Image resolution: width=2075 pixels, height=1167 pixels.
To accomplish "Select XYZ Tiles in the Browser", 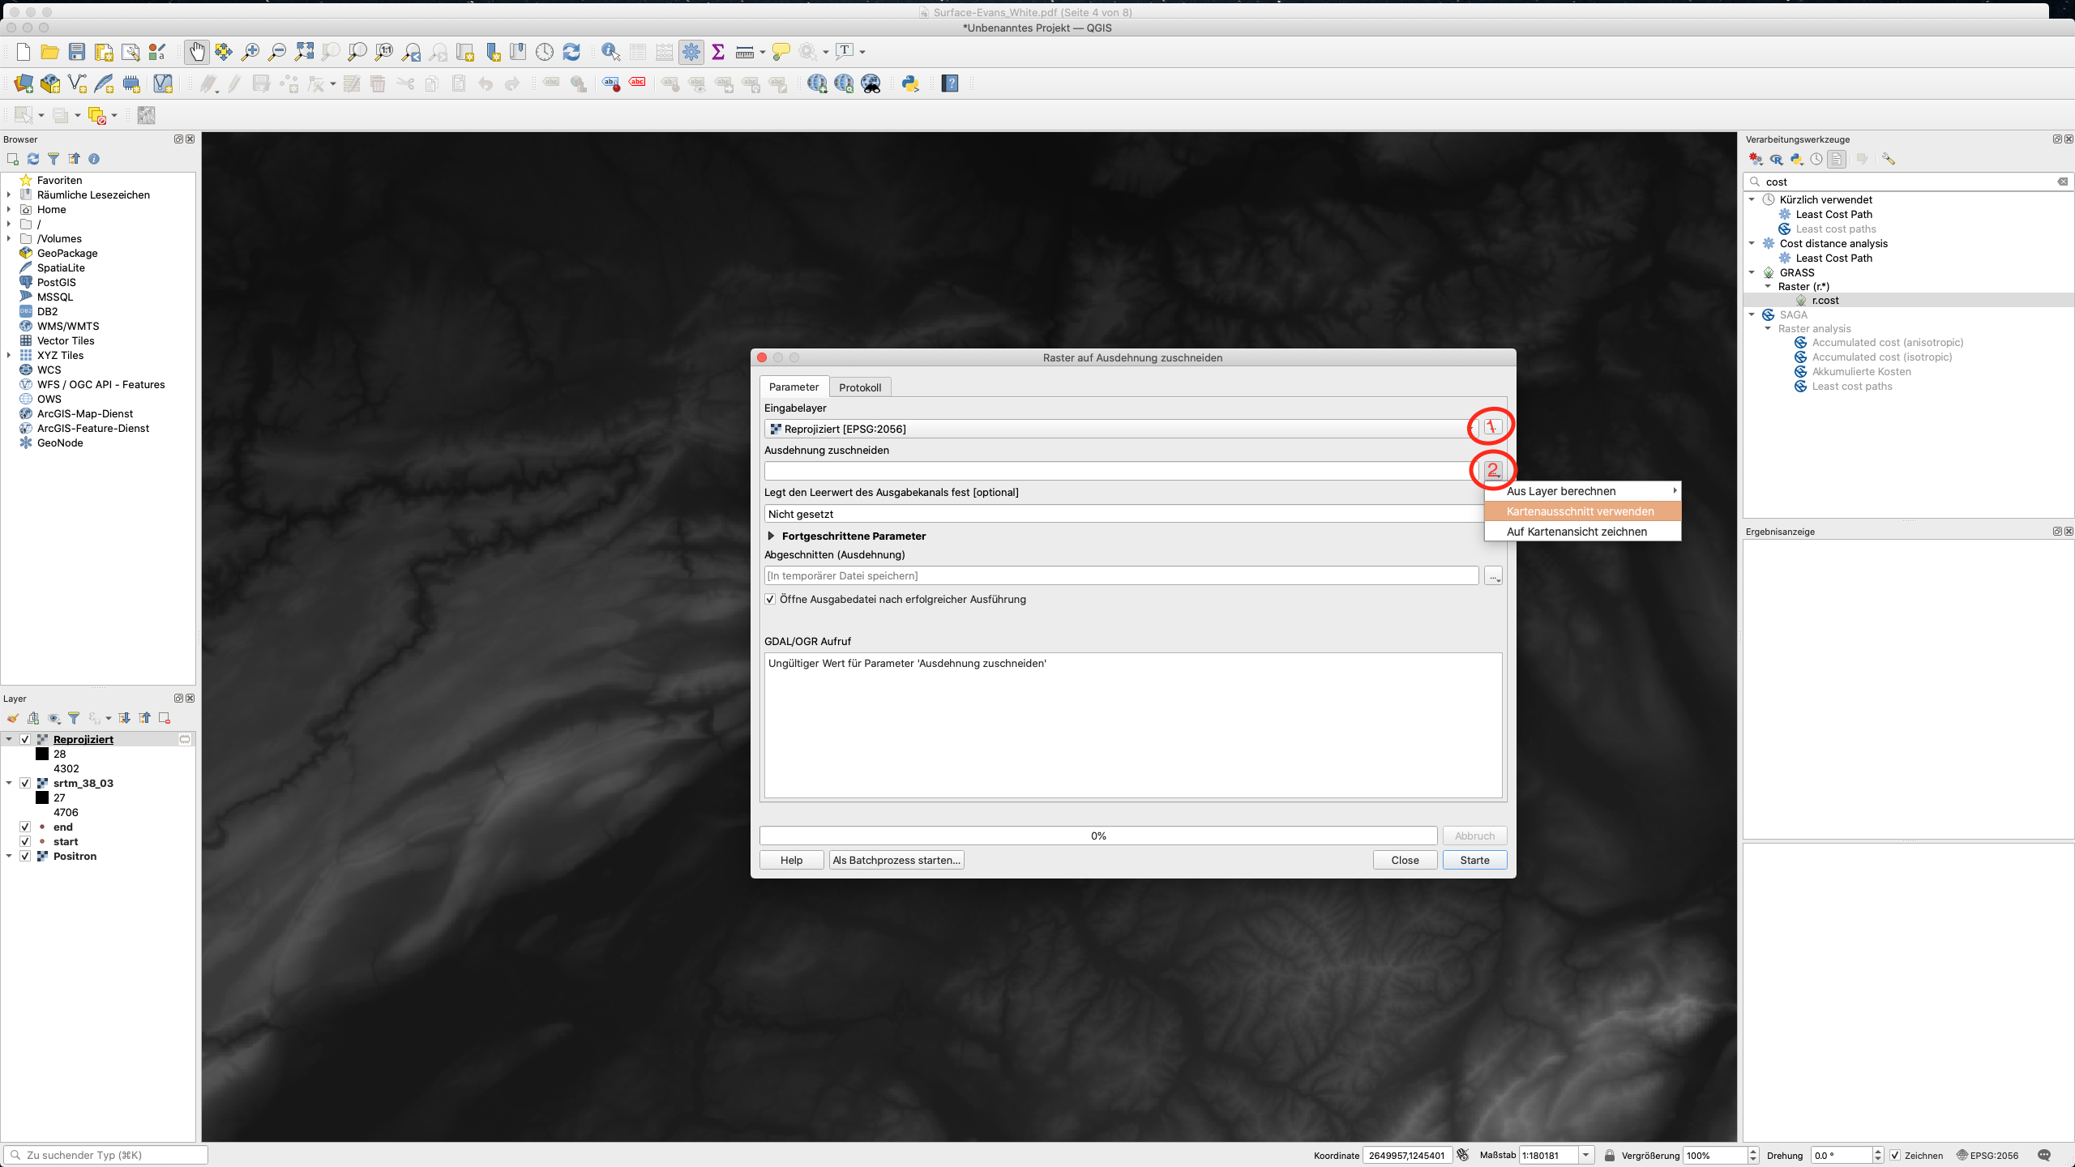I will pos(60,355).
